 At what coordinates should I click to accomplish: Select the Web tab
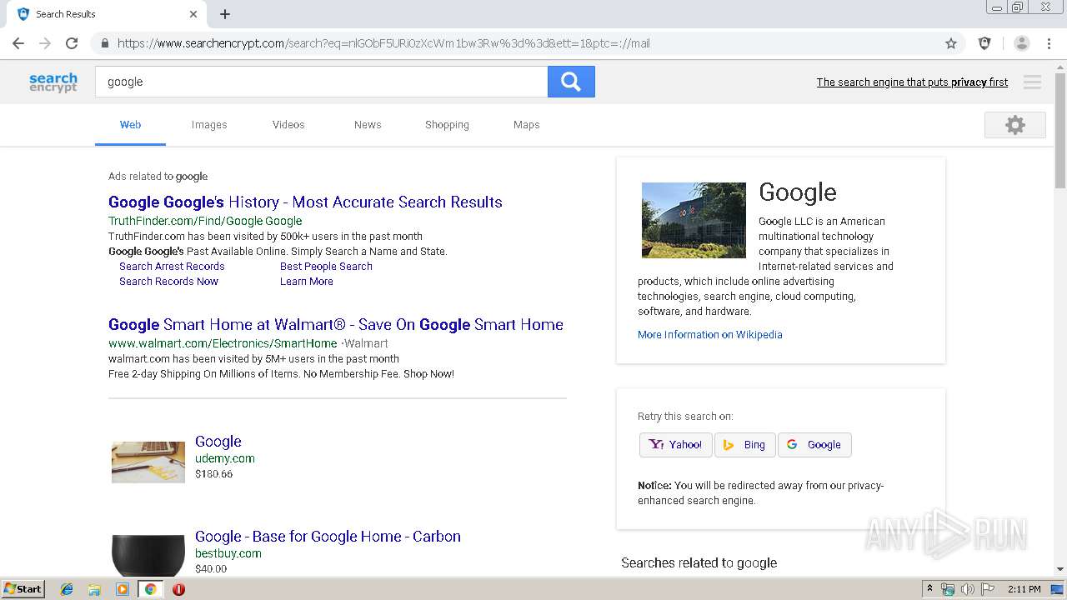click(x=130, y=125)
